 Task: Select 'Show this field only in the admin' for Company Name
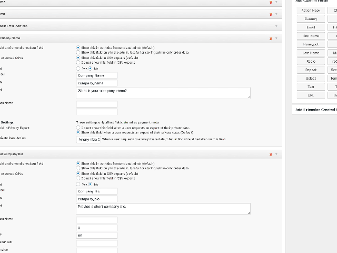pyautogui.click(x=78, y=53)
